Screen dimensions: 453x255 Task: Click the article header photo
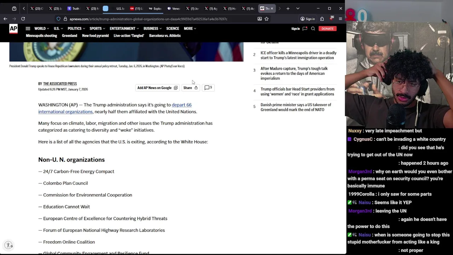[126, 52]
